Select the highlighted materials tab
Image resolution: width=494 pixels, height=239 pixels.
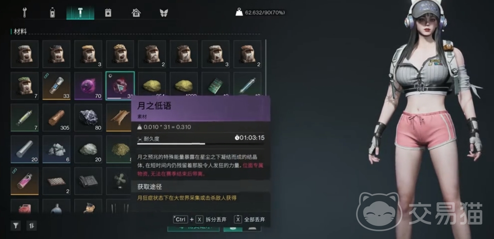[x=80, y=12]
